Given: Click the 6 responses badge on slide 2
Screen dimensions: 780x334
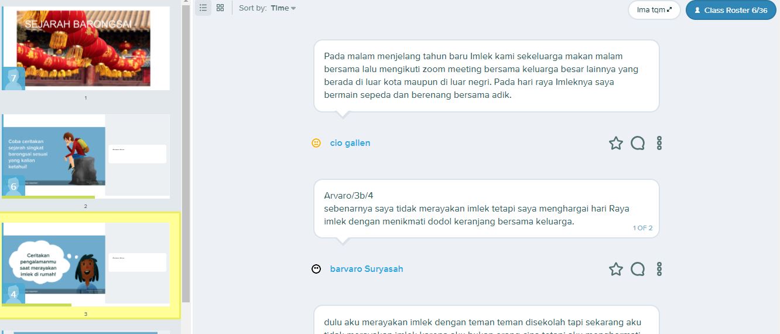Looking at the screenshot, I should tap(13, 186).
